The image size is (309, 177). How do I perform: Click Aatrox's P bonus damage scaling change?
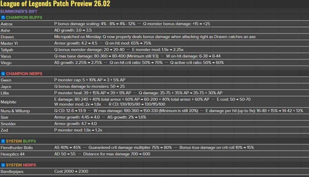95,24
